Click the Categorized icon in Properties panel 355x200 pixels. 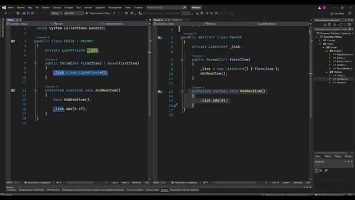[316, 171]
